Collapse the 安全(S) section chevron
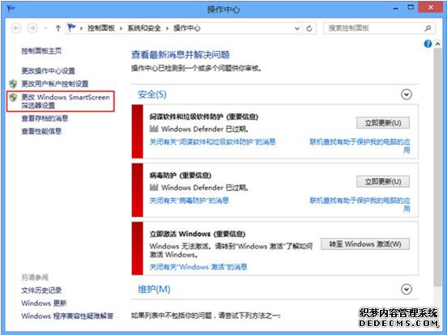Viewport: 447px width, 335px height. pos(407,95)
